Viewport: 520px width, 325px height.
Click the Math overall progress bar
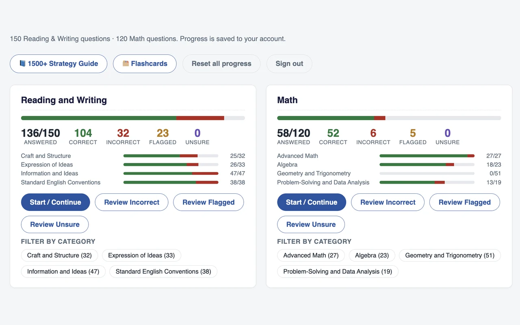389,118
